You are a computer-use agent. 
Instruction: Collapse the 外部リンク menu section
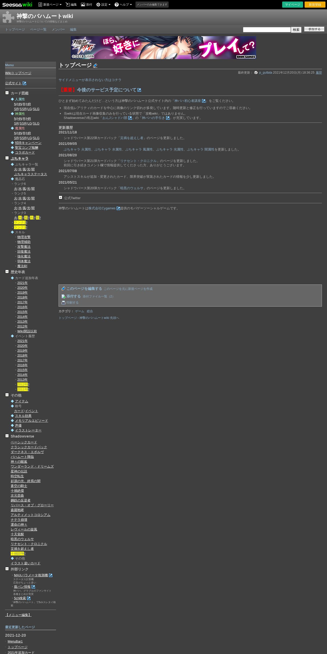(7, 569)
